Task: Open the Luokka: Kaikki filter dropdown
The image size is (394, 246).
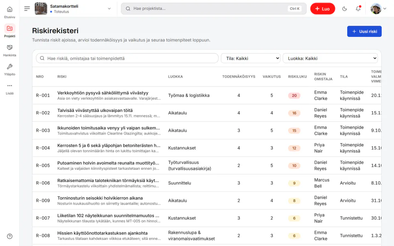Action: click(x=330, y=58)
